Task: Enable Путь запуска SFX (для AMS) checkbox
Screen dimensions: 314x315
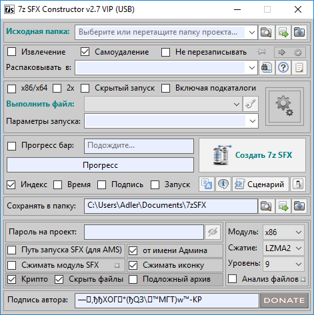Action: pyautogui.click(x=11, y=250)
